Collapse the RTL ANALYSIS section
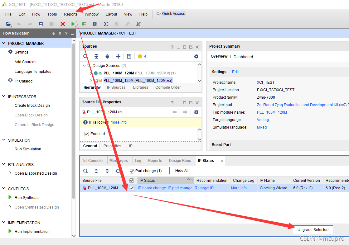Screen dimensions: 349x245 pyautogui.click(x=4, y=164)
